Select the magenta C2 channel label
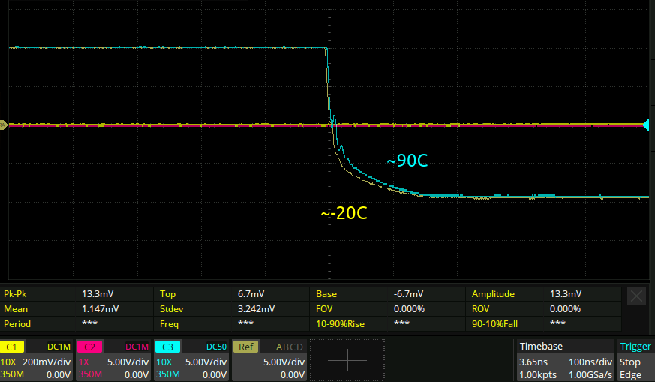655x382 pixels. click(90, 347)
